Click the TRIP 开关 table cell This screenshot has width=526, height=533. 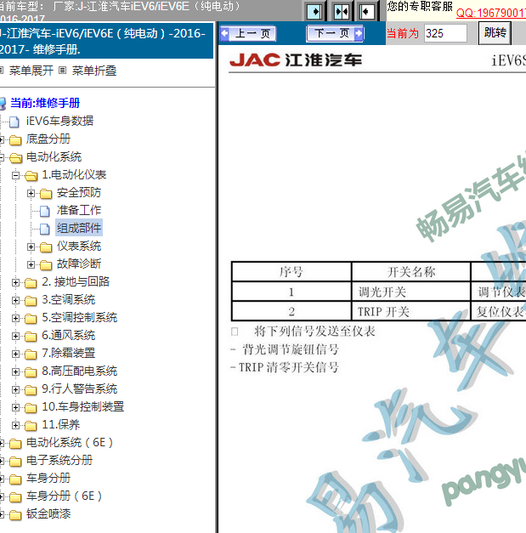point(410,311)
